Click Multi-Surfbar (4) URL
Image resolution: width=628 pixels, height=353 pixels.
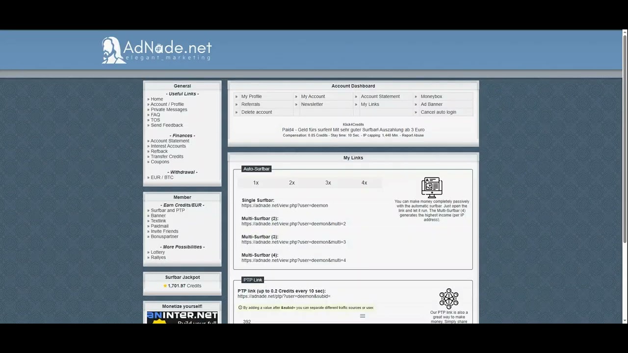pyautogui.click(x=293, y=260)
